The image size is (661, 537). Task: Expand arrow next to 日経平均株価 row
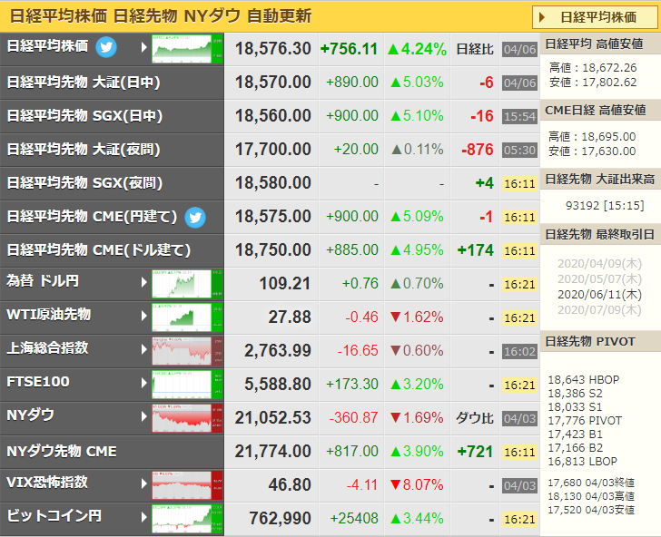(x=144, y=47)
